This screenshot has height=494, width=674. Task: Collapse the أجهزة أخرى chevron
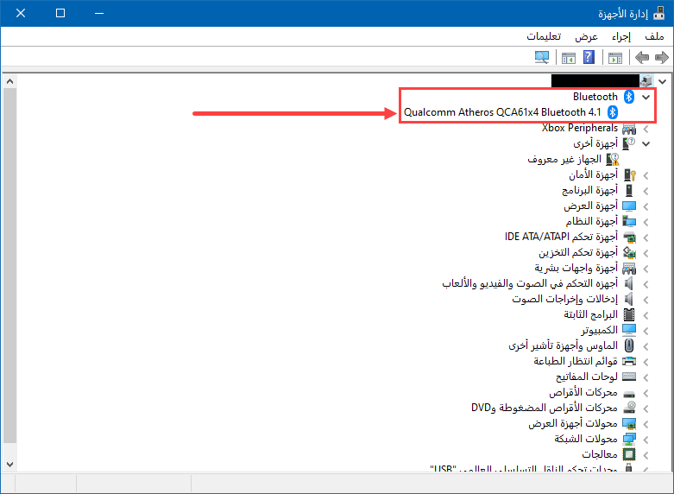pyautogui.click(x=646, y=143)
